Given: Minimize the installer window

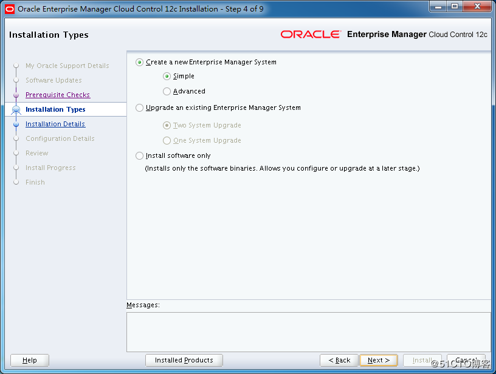Looking at the screenshot, I should coord(438,7).
